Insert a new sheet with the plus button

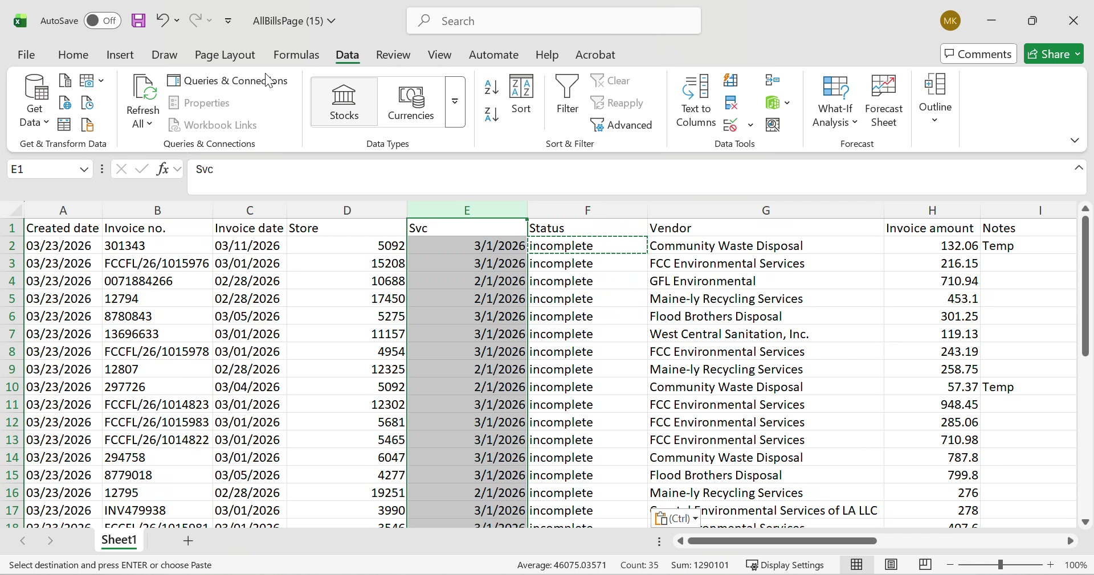(188, 541)
